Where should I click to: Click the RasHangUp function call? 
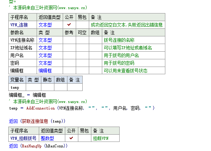click(x=32, y=146)
